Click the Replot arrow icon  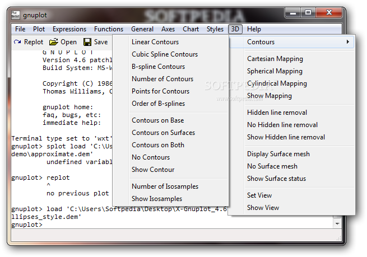(x=17, y=42)
